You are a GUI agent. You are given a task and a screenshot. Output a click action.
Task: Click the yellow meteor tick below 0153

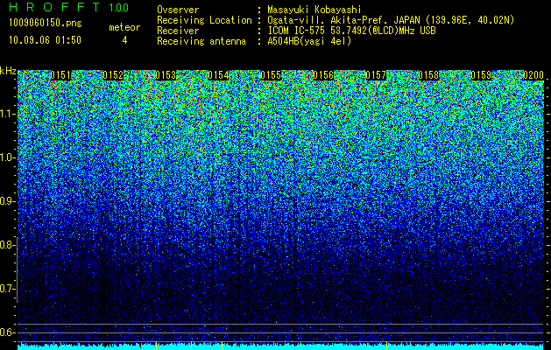coord(156,346)
